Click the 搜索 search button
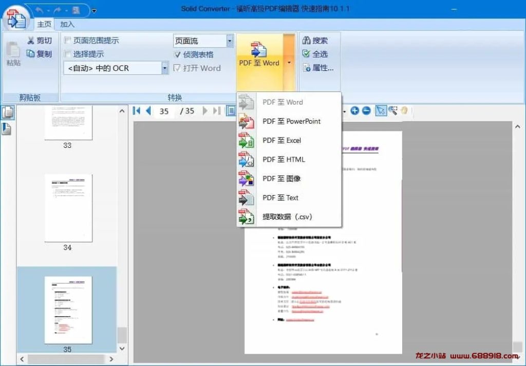Viewport: 526px width, 366px height. 315,41
